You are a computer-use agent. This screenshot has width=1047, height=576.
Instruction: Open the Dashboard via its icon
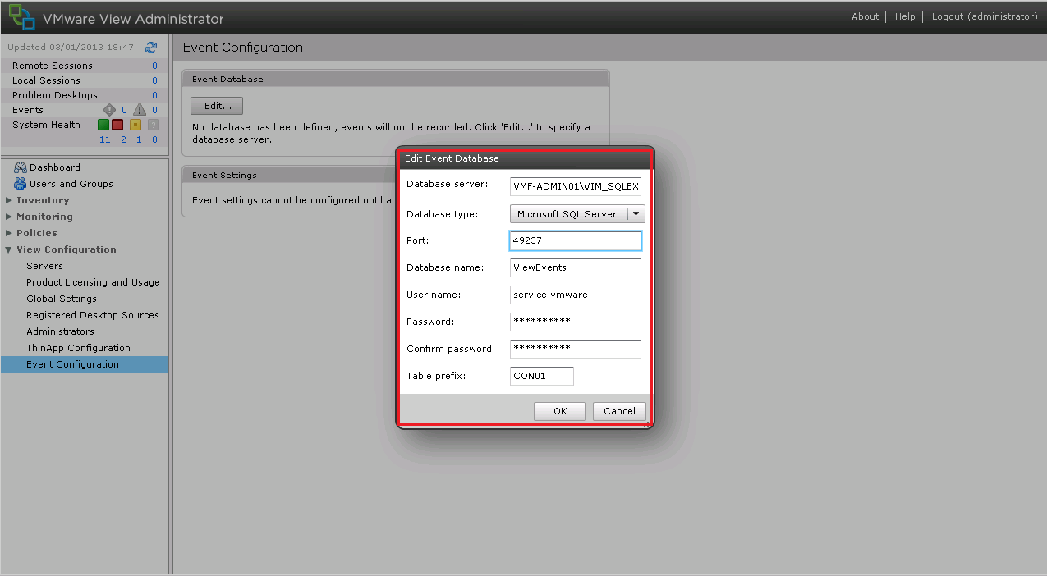click(x=21, y=167)
